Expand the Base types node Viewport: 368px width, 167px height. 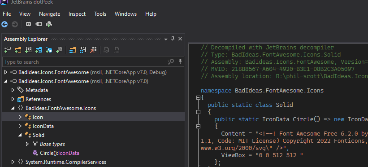point(27,144)
